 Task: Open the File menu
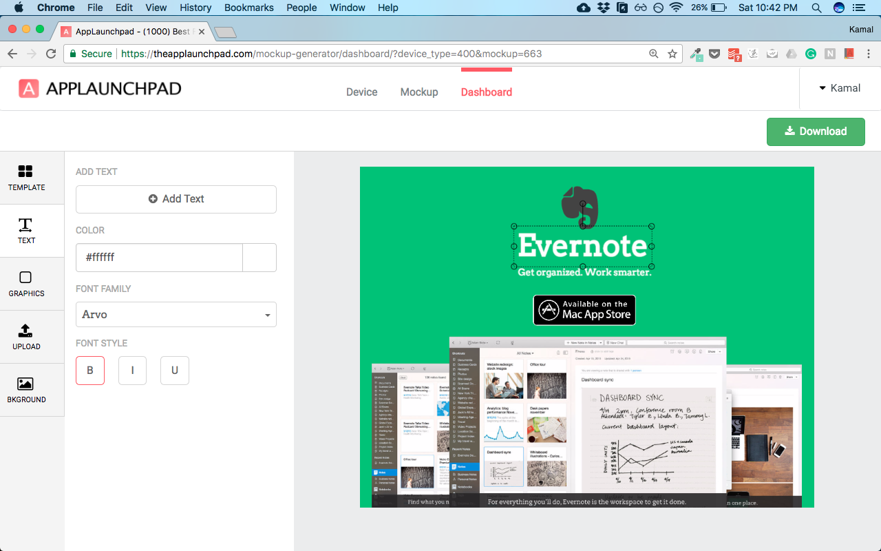[95, 8]
